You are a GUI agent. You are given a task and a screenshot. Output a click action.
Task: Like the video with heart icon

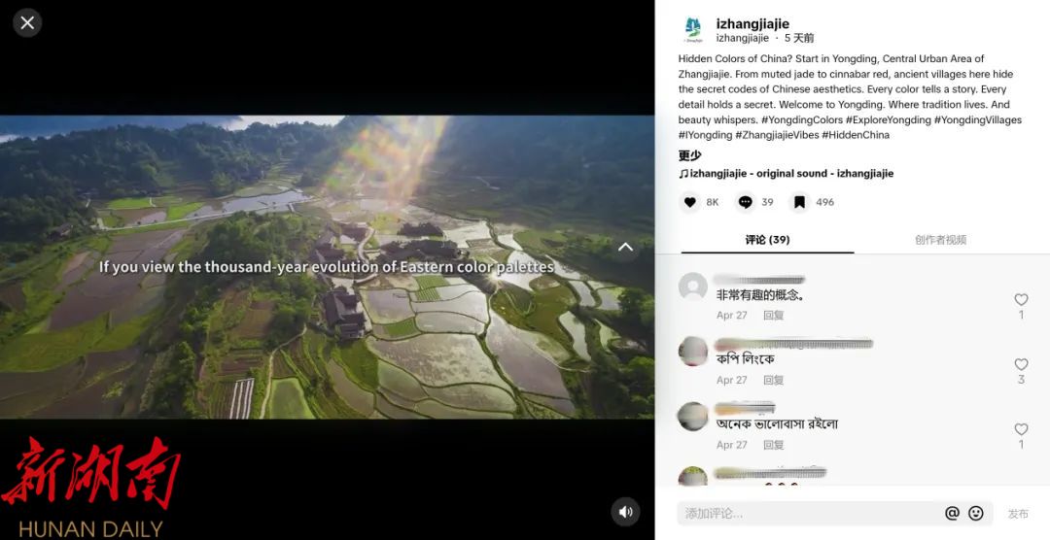pyautogui.click(x=690, y=202)
